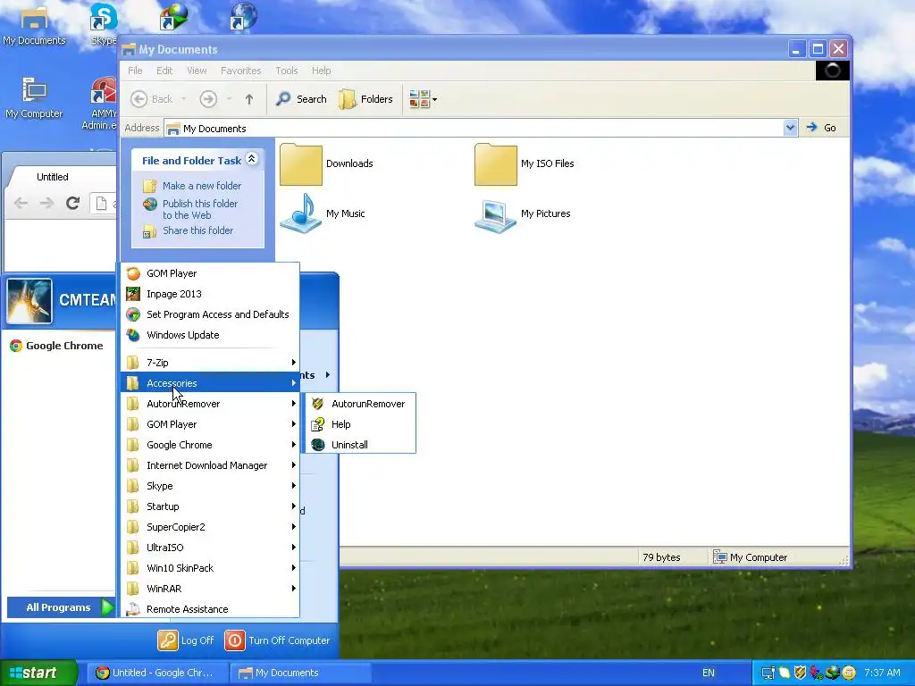Expand the Startup program folder

click(210, 506)
